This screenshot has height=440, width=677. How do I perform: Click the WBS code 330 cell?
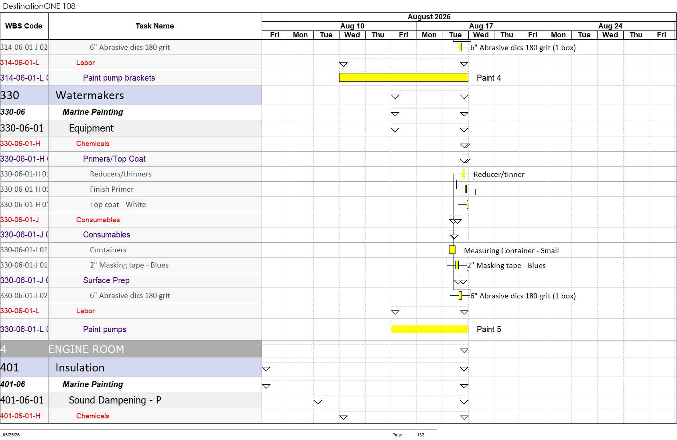24,95
